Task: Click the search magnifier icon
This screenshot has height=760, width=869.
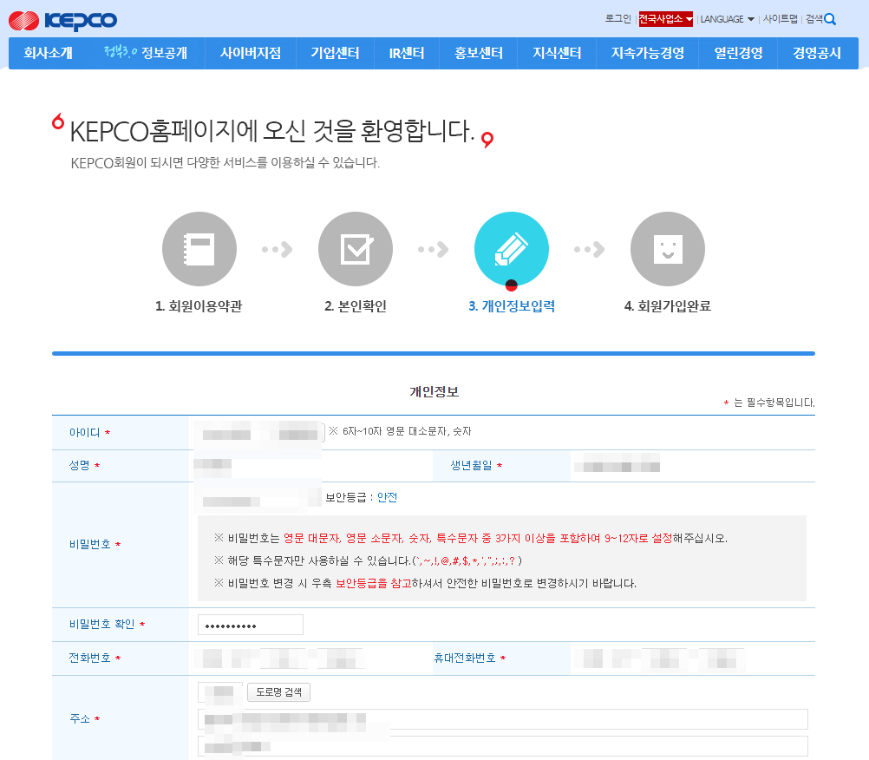Action: [830, 19]
